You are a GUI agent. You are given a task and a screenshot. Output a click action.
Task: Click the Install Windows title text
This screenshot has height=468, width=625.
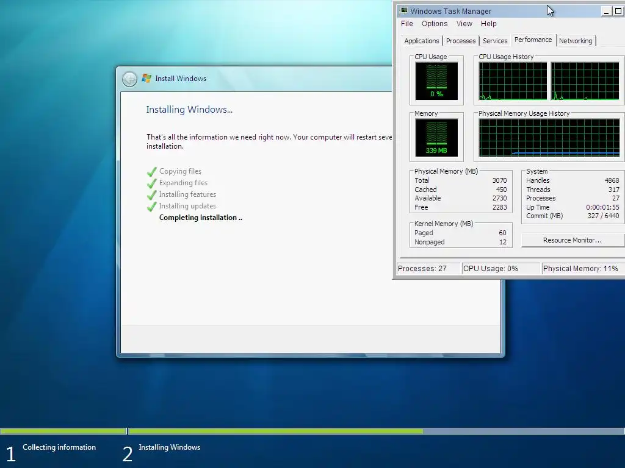[181, 79]
